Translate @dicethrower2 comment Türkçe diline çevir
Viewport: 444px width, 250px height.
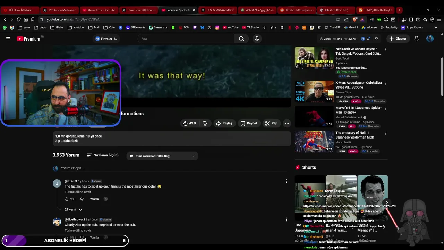coord(78,231)
